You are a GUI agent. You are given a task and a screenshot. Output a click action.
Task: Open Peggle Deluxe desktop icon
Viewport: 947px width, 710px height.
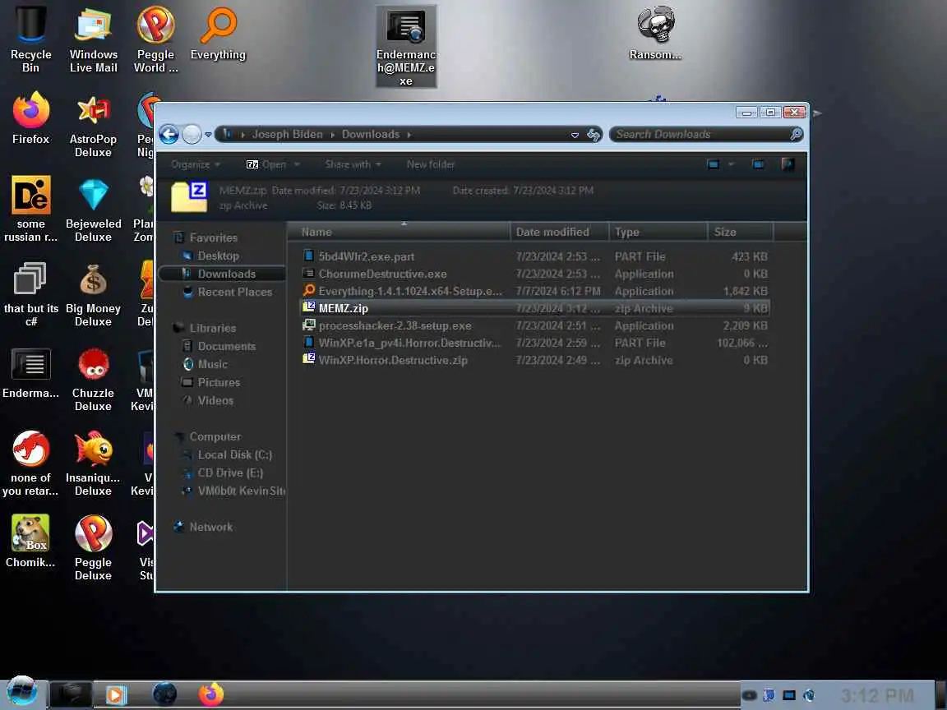[93, 547]
